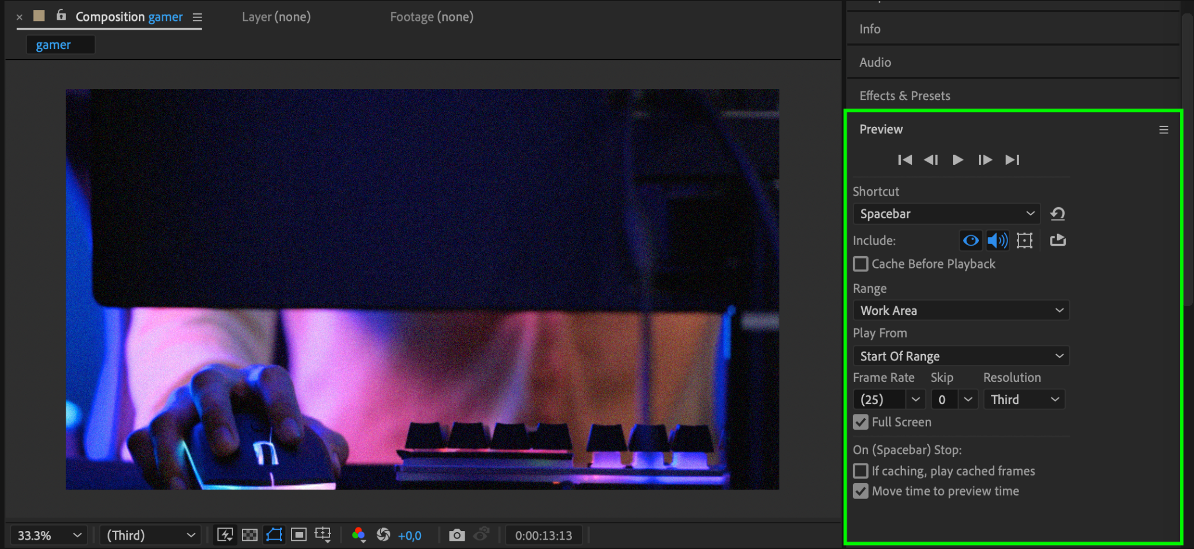1194x549 pixels.
Task: Switch to the Layer (none) tab
Action: (276, 17)
